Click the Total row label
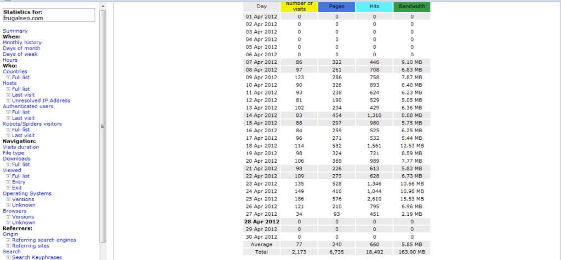Screen dimensions: 561x260 point(261,252)
